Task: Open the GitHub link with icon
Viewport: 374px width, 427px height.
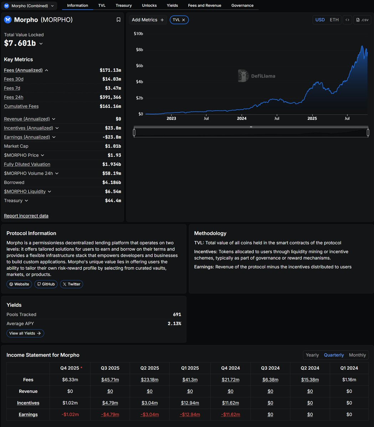Action: tap(46, 284)
